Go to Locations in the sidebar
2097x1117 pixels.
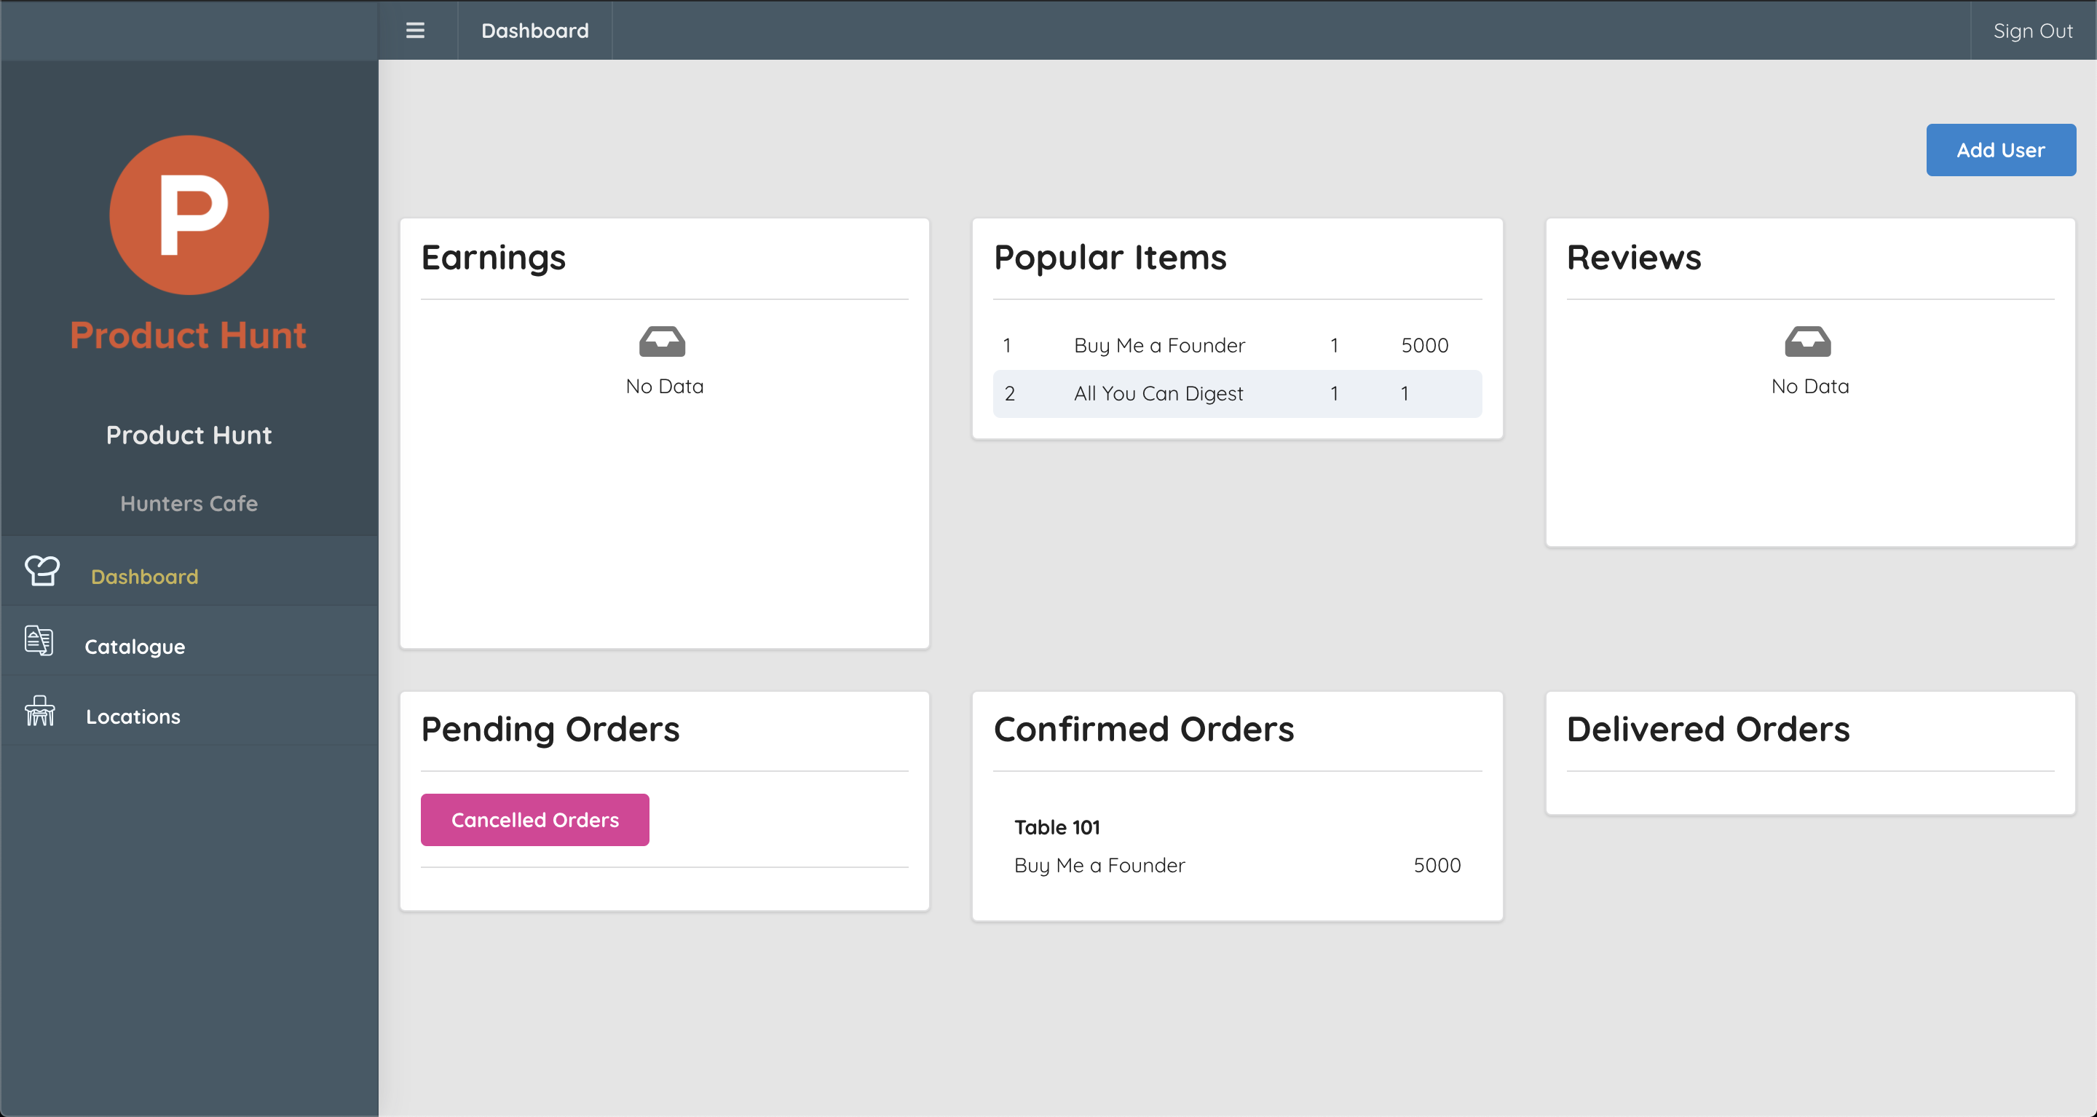(133, 717)
